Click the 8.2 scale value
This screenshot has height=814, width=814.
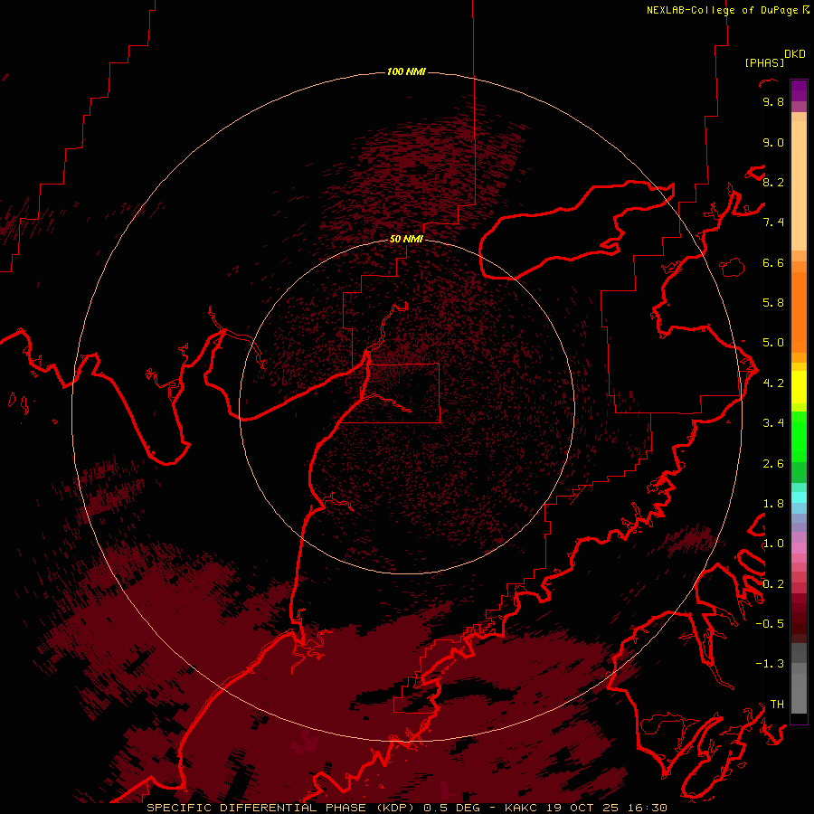coord(773,183)
